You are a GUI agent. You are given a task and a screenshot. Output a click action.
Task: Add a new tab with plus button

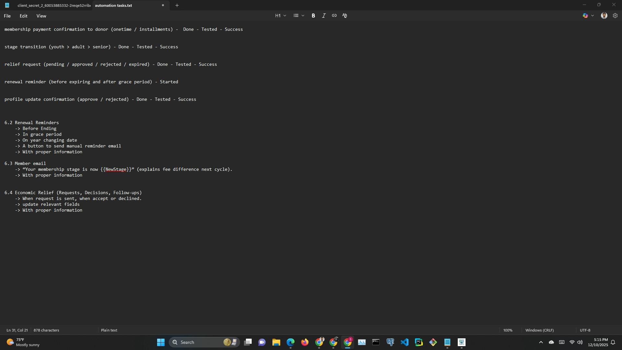[x=177, y=6]
